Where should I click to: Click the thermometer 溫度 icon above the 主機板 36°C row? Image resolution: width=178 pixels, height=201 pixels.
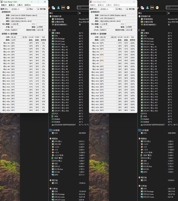(50, 30)
